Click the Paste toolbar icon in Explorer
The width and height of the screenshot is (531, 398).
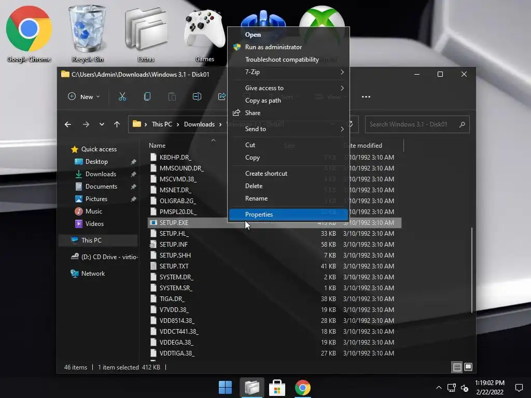tap(172, 97)
